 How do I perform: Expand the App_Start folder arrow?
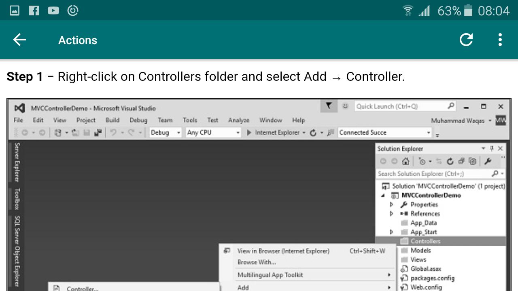(x=391, y=232)
